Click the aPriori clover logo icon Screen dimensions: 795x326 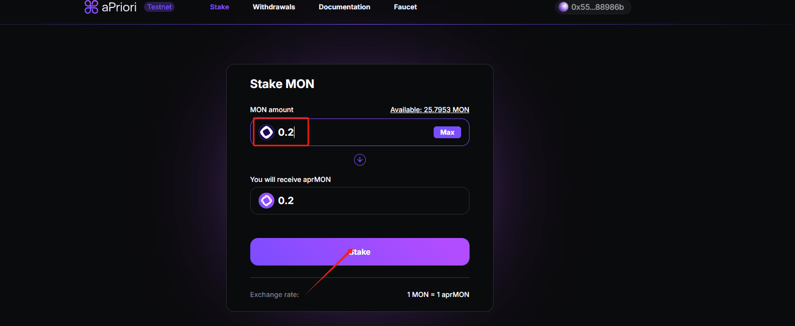(91, 7)
